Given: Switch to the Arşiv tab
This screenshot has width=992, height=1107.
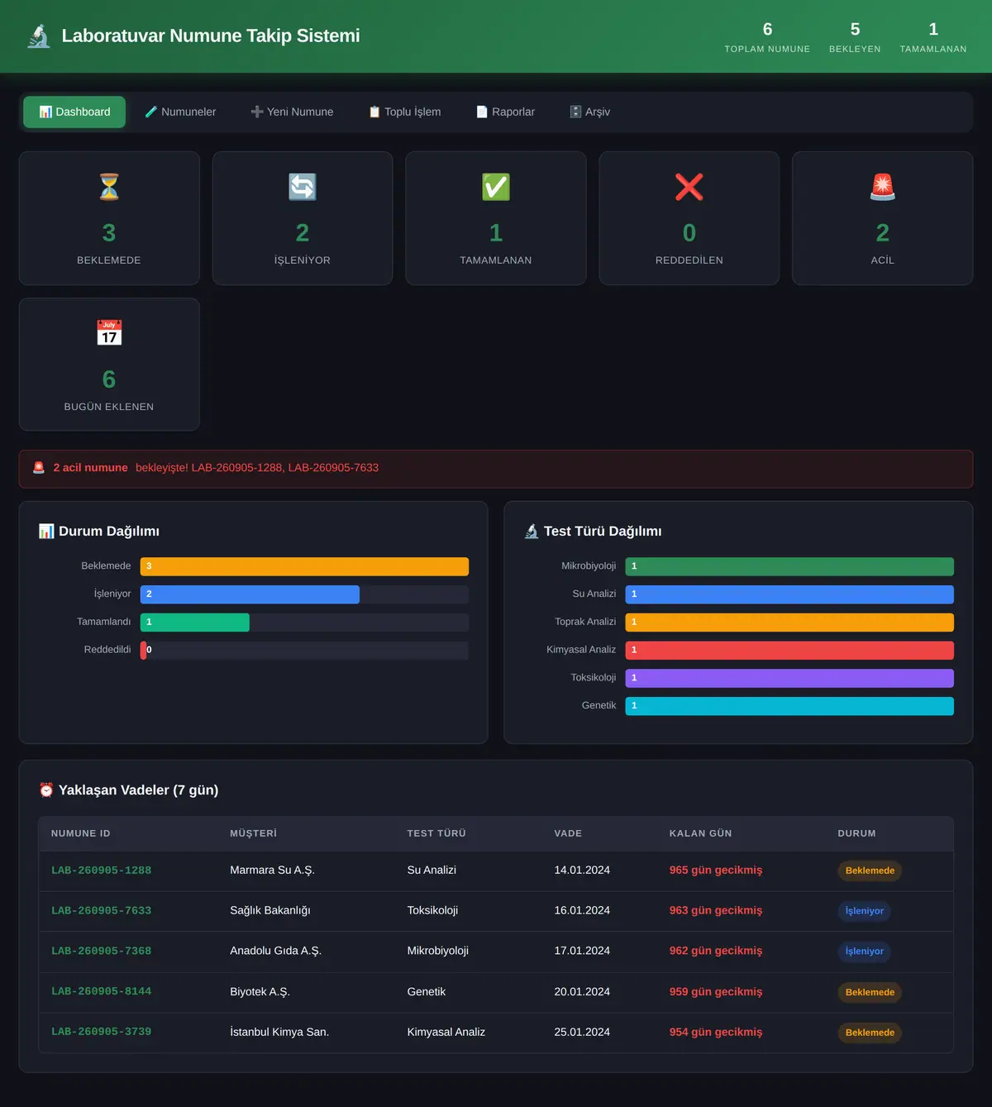Looking at the screenshot, I should [589, 112].
